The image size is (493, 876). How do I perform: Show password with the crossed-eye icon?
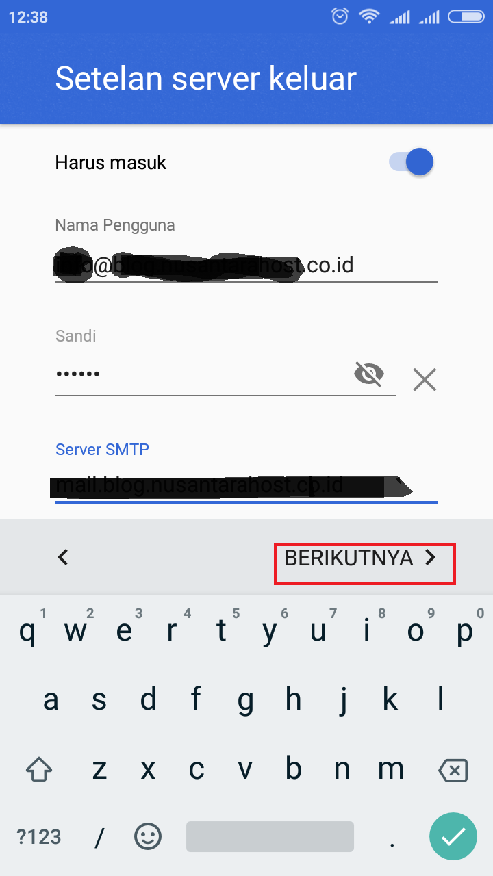tap(369, 374)
